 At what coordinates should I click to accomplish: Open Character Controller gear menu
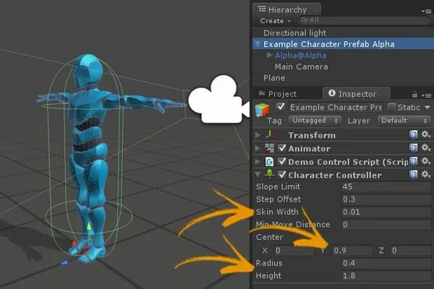point(426,175)
